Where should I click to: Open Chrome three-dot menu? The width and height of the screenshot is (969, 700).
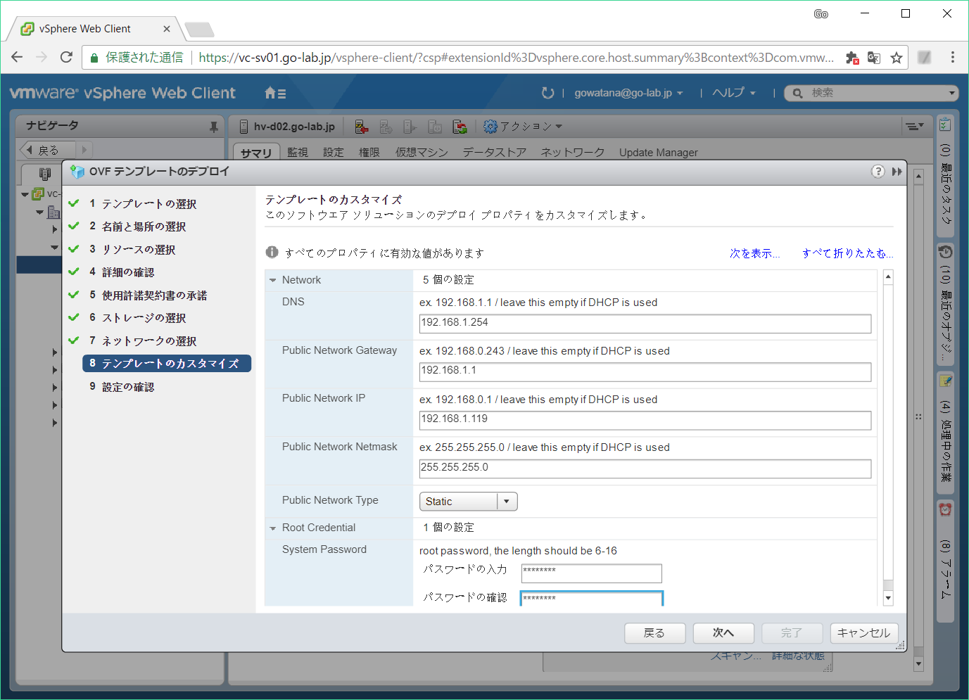[x=953, y=58]
